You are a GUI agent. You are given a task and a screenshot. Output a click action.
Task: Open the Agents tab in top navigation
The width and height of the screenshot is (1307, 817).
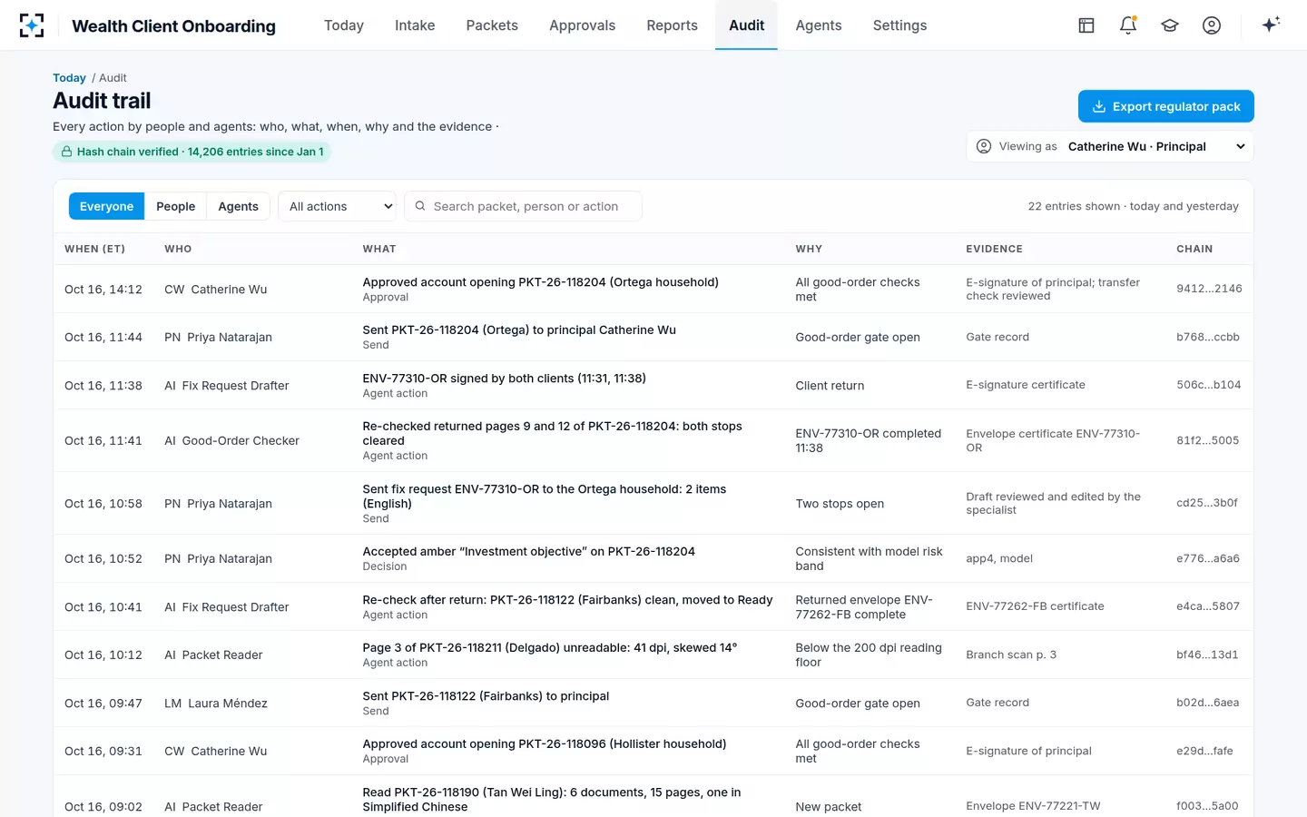point(819,25)
